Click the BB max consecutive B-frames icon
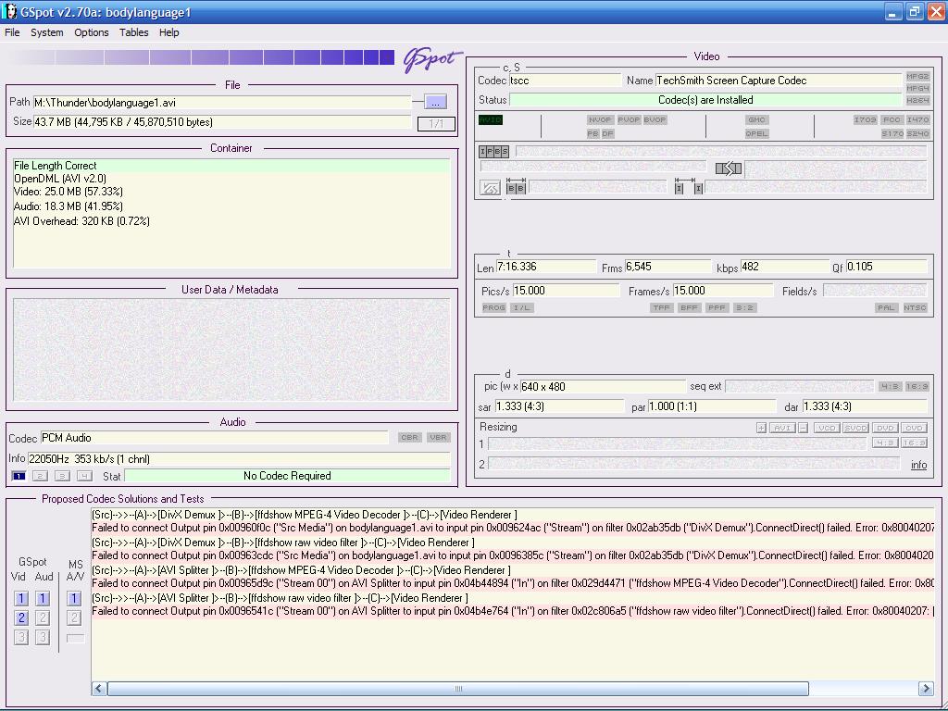This screenshot has height=711, width=948. pyautogui.click(x=516, y=186)
